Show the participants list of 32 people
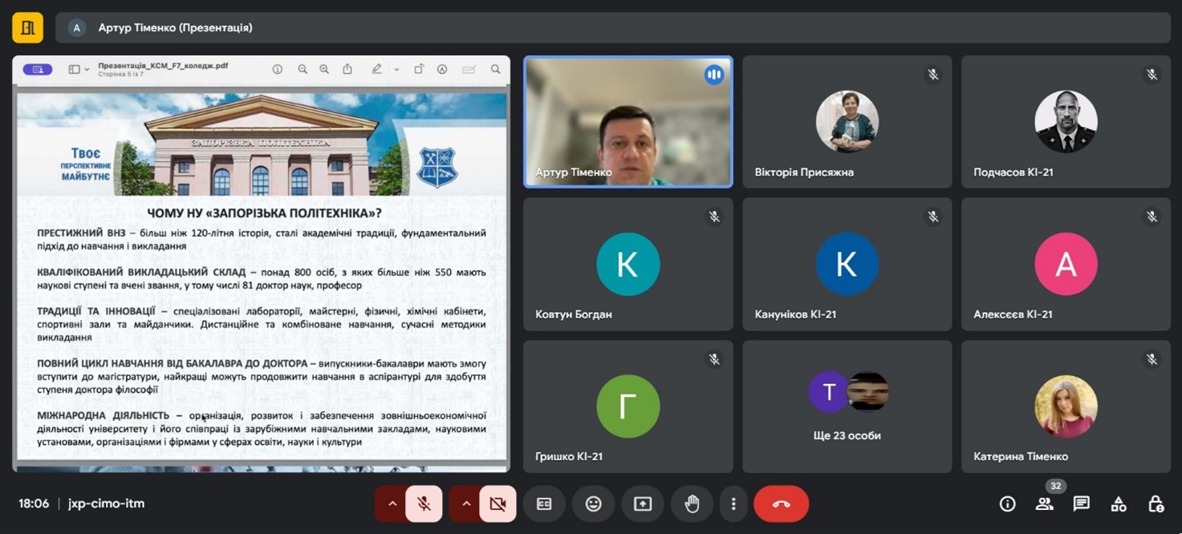 pos(1044,504)
